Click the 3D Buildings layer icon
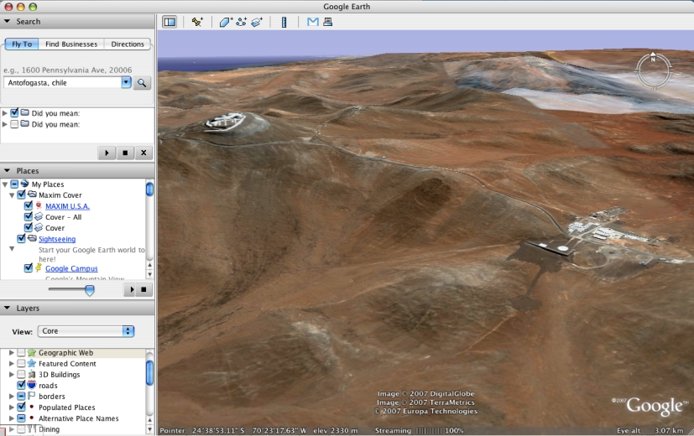Screen dimensions: 694x436 point(31,374)
